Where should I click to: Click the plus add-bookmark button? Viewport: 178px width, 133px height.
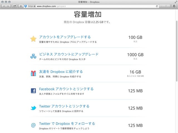click(x=21, y=6)
